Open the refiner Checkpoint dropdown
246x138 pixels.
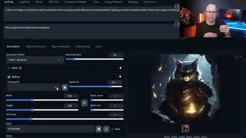34,87
